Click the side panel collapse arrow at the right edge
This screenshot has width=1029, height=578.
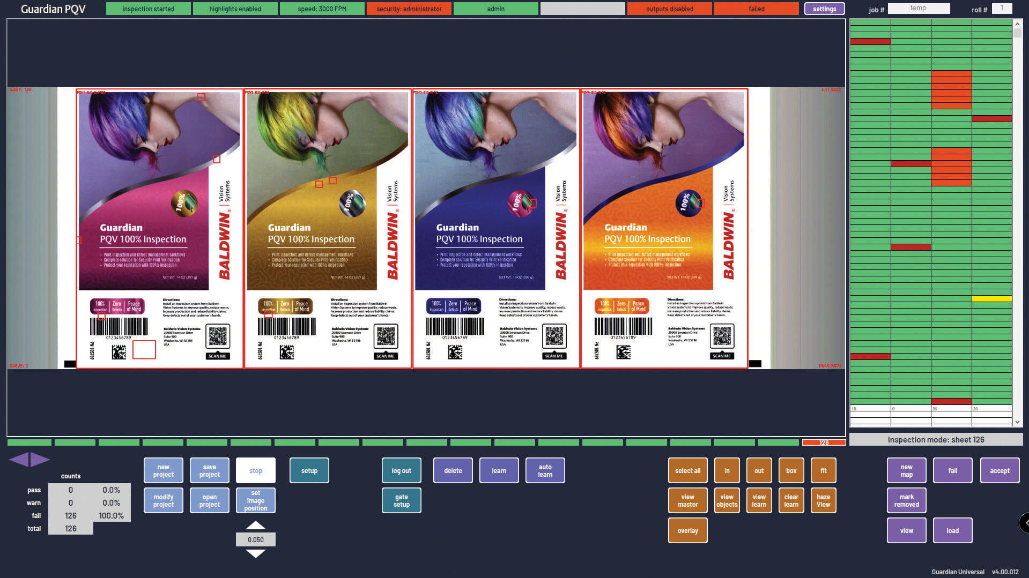coord(1024,522)
